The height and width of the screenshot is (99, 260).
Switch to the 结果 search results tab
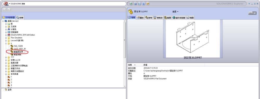(x=20, y=17)
